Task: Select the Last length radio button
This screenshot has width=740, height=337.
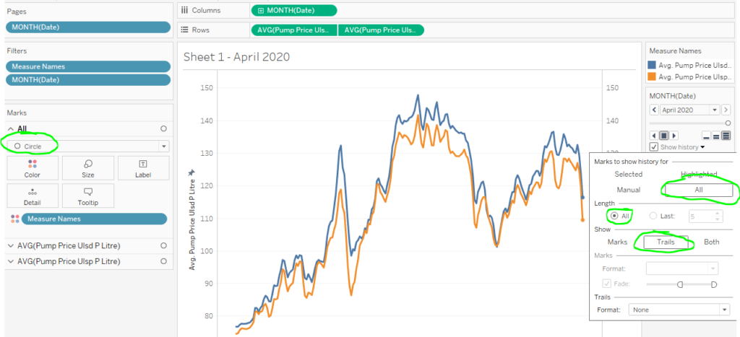Action: (653, 216)
